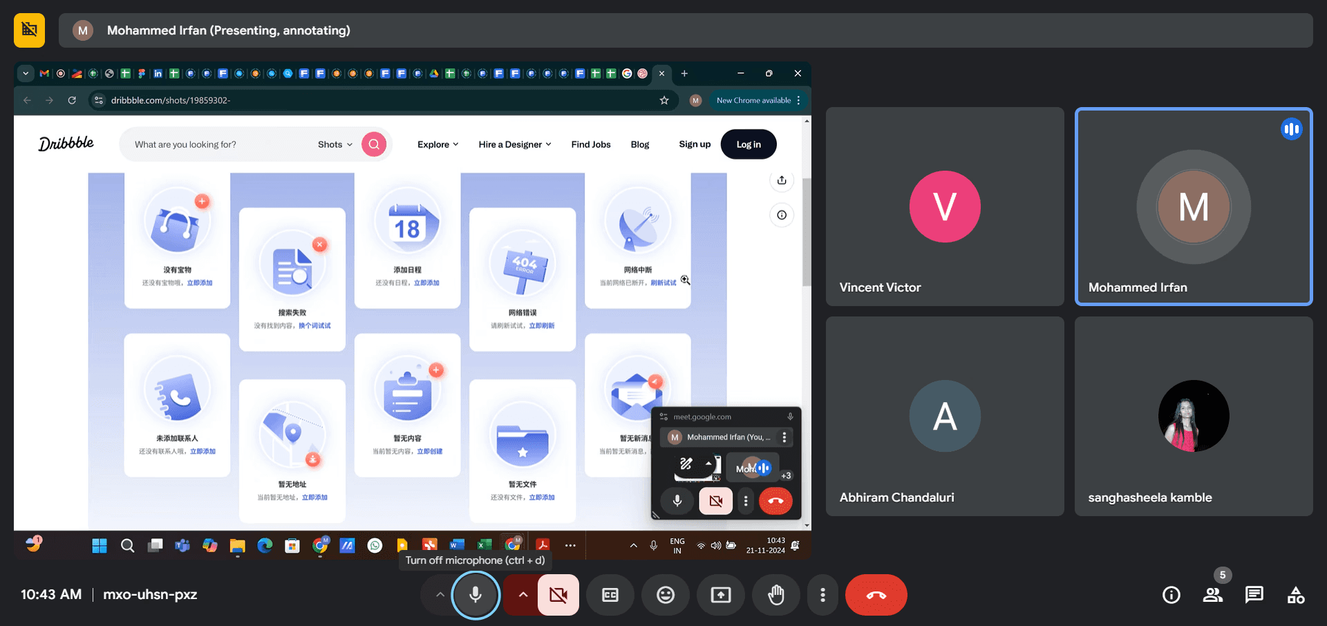Viewport: 1327px width, 626px height.
Task: Open new tab plus button
Action: (x=684, y=73)
